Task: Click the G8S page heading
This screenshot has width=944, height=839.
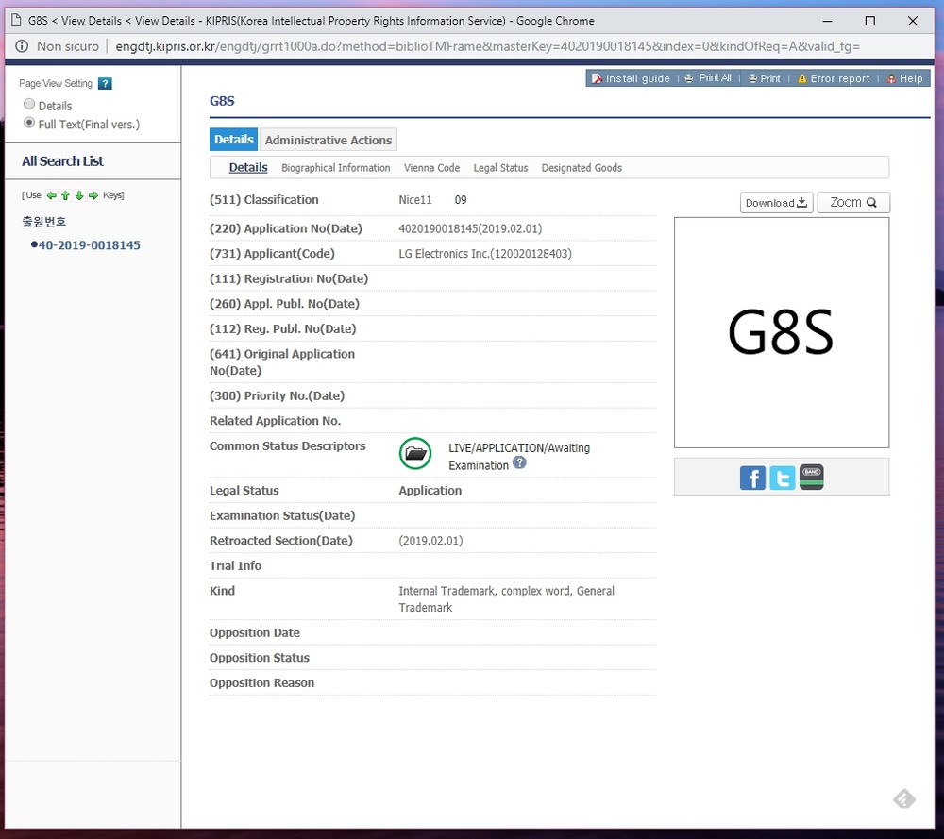Action: [x=222, y=101]
